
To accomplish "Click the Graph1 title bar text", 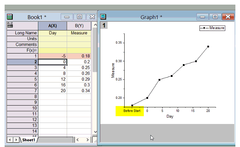I will [x=151, y=17].
